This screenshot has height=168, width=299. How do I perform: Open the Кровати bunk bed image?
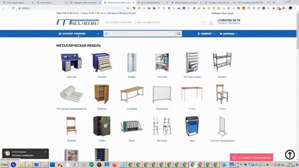222,62
